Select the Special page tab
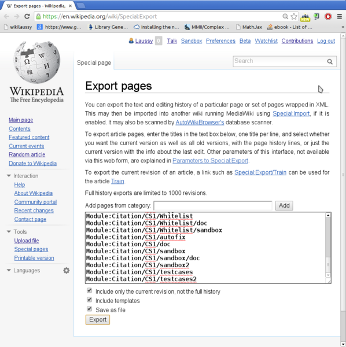346x347 pixels. 94,62
